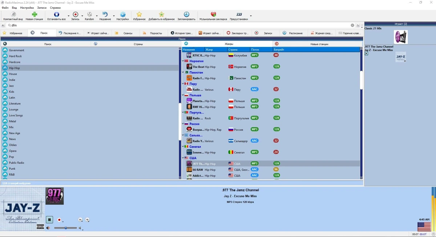Open Избранное favorites from toolbar

(x=139, y=16)
